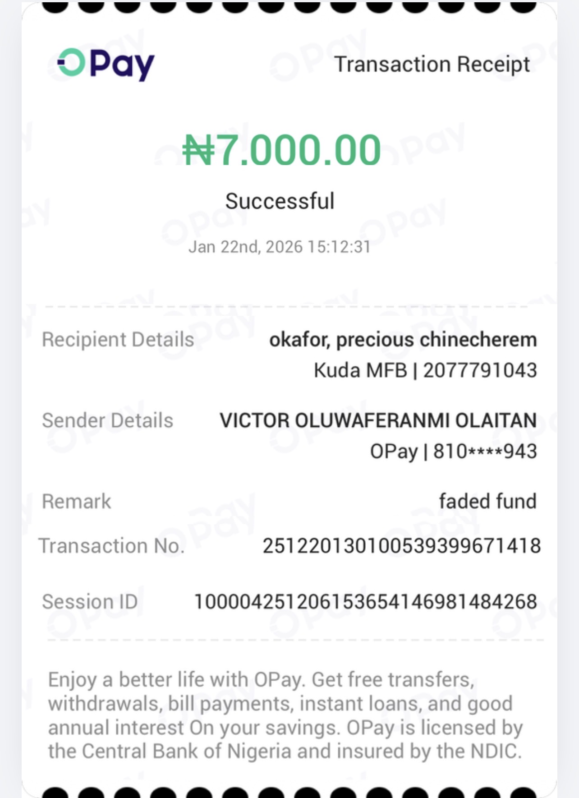Click the Successful status label
Screen dimensions: 579x798
point(280,201)
